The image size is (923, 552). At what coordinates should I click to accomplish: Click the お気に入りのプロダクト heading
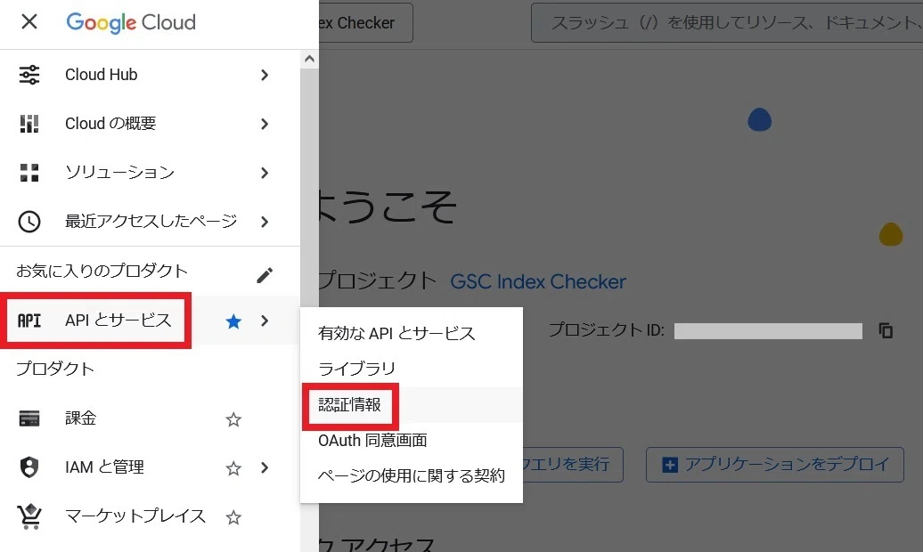(x=102, y=272)
